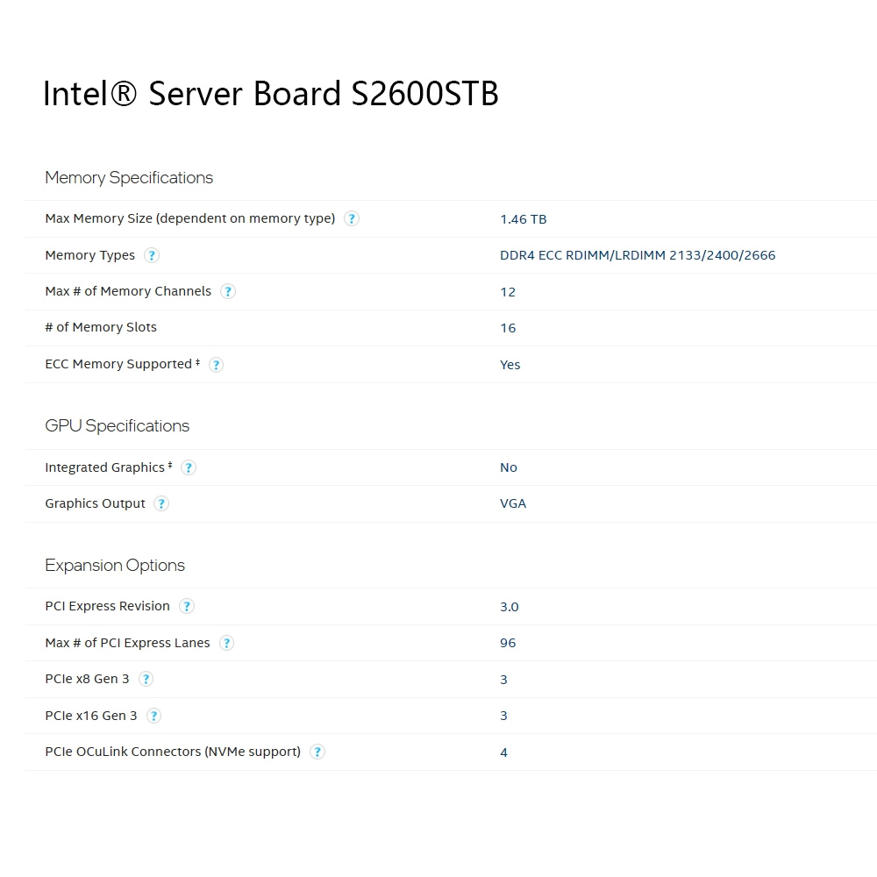Click the PCI Express Revision value 3.0
This screenshot has width=877, height=877.
509,607
